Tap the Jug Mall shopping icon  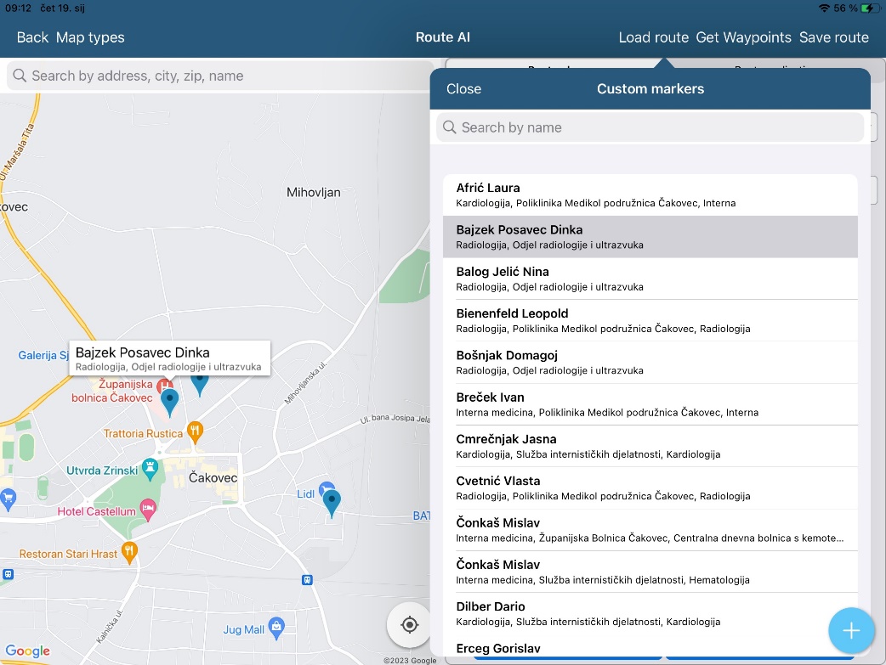(275, 628)
